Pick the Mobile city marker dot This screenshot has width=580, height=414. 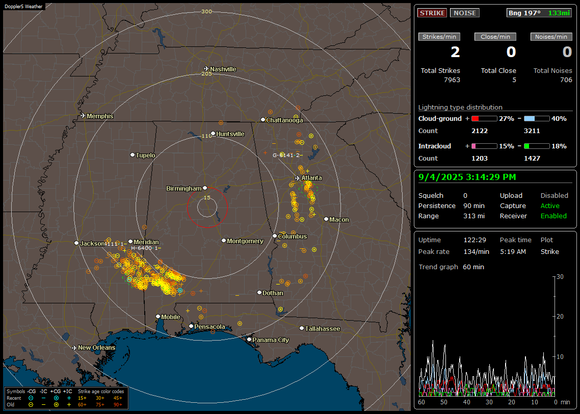(x=158, y=316)
